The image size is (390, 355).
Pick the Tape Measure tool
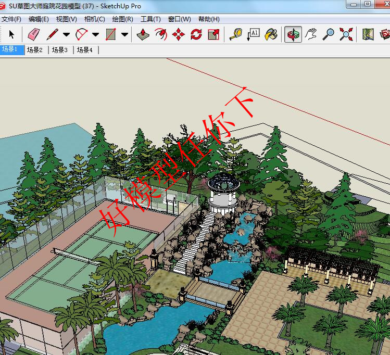pyautogui.click(x=235, y=34)
